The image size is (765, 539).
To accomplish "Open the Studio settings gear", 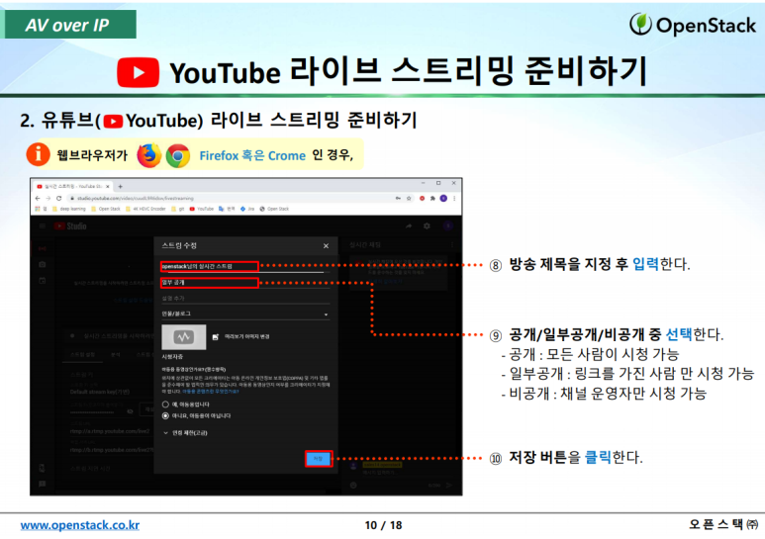I will [427, 226].
